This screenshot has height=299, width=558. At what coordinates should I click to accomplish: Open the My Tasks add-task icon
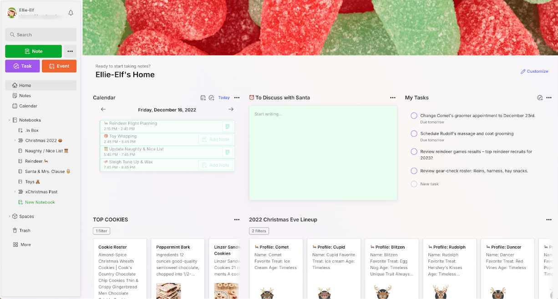[x=541, y=97]
